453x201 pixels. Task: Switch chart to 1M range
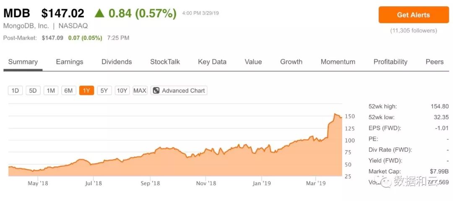pos(51,91)
